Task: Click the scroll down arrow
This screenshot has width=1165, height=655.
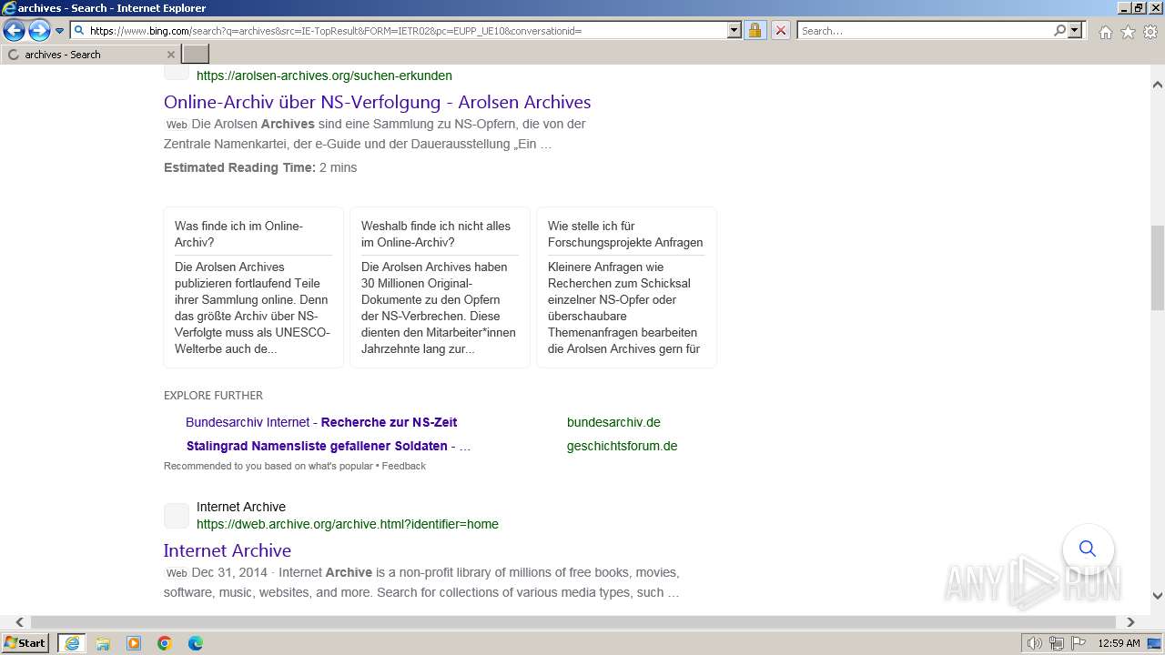Action: [1158, 596]
